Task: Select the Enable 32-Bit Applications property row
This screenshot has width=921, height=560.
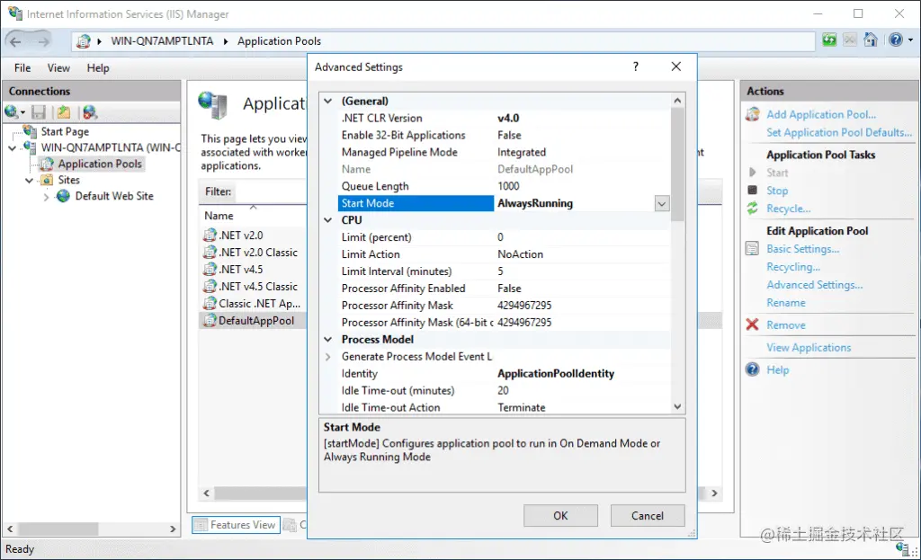Action: coord(505,135)
